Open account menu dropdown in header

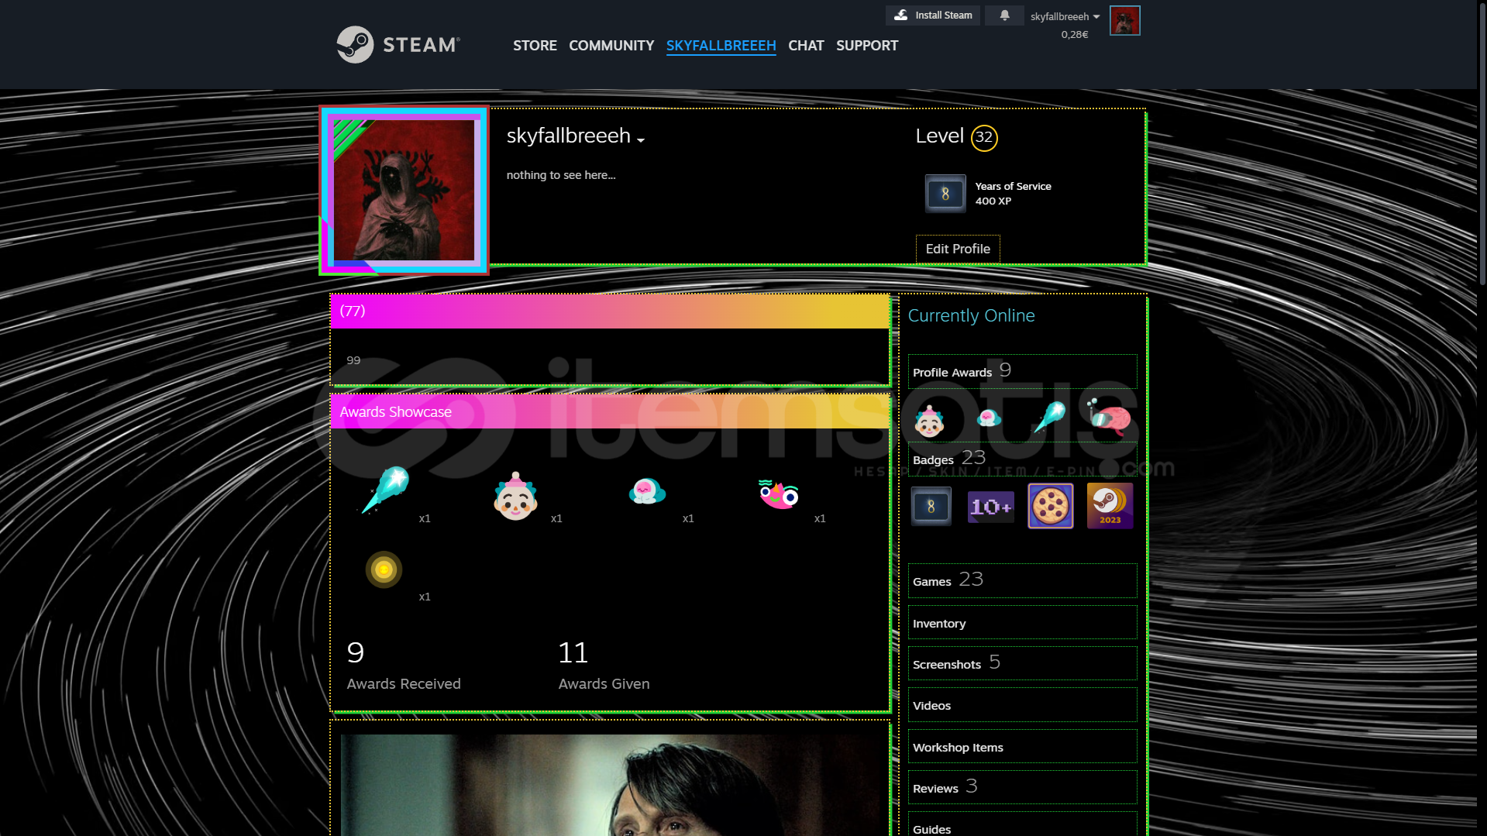point(1065,16)
